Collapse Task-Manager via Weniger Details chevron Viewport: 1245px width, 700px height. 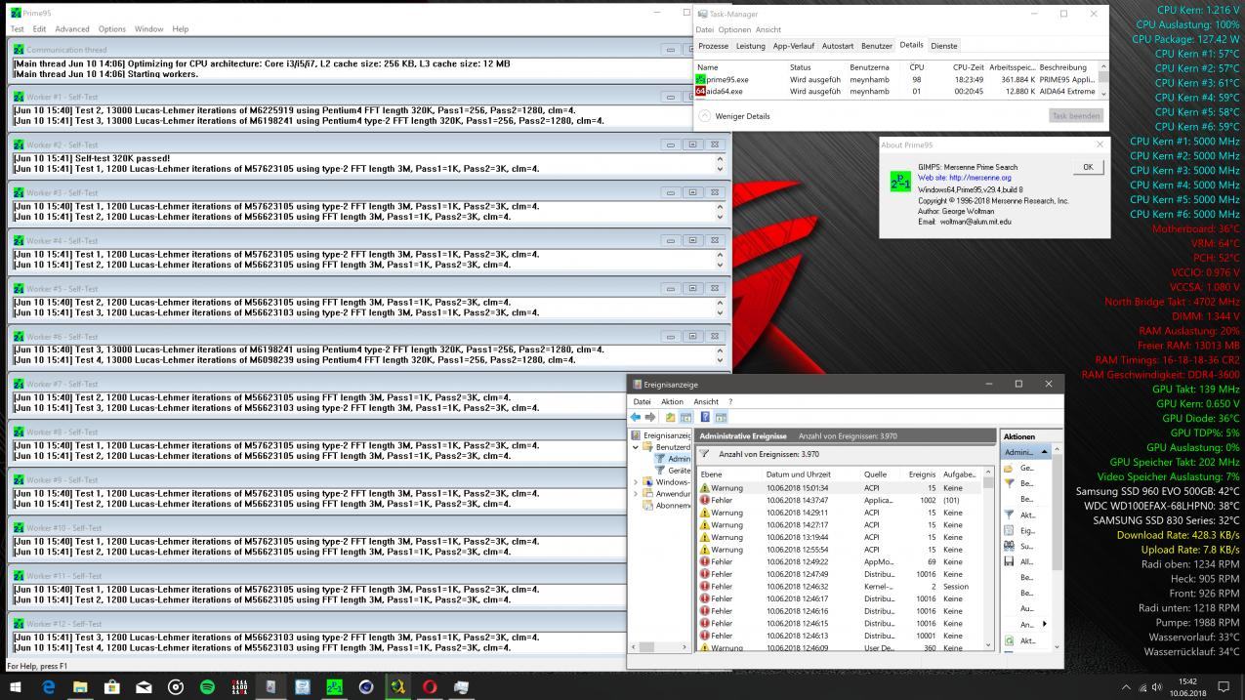coord(705,115)
